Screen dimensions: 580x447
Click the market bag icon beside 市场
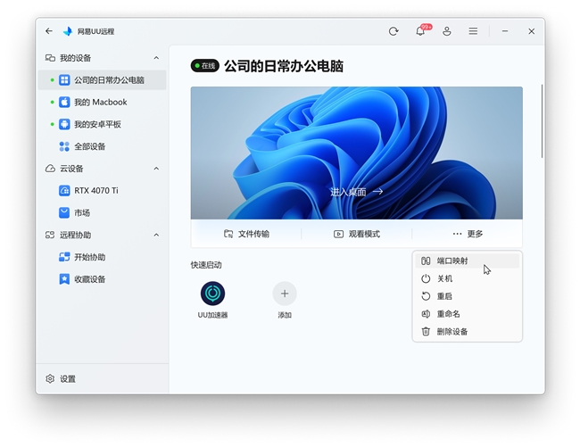click(x=64, y=212)
